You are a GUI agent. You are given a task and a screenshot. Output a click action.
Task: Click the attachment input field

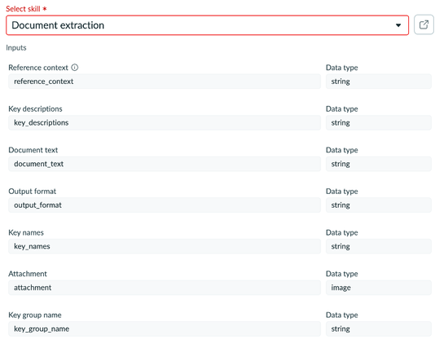point(165,288)
